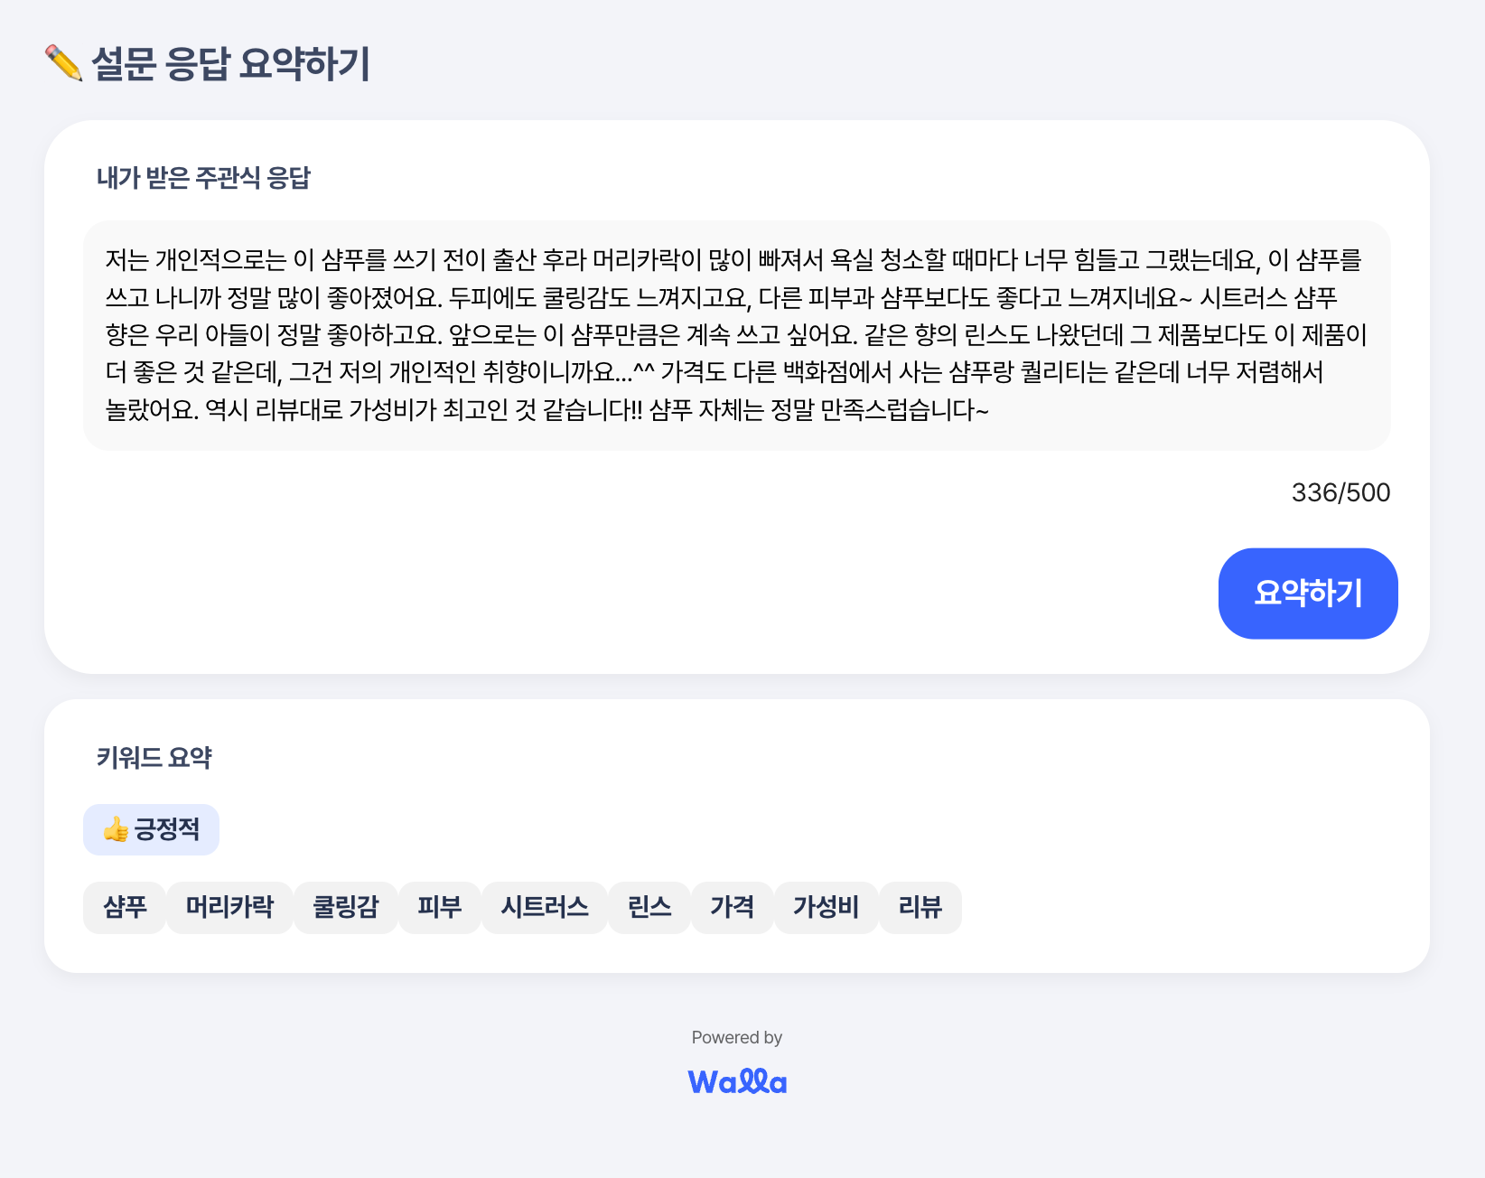Select the 리뷰 keyword chip
1485x1178 pixels.
click(x=920, y=907)
